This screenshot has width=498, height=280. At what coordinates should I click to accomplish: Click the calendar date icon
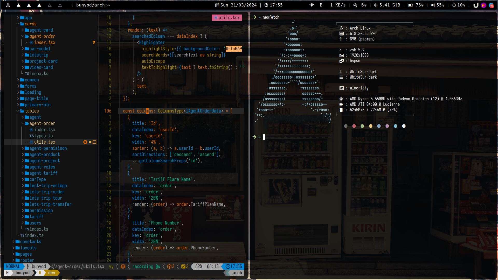click(217, 5)
